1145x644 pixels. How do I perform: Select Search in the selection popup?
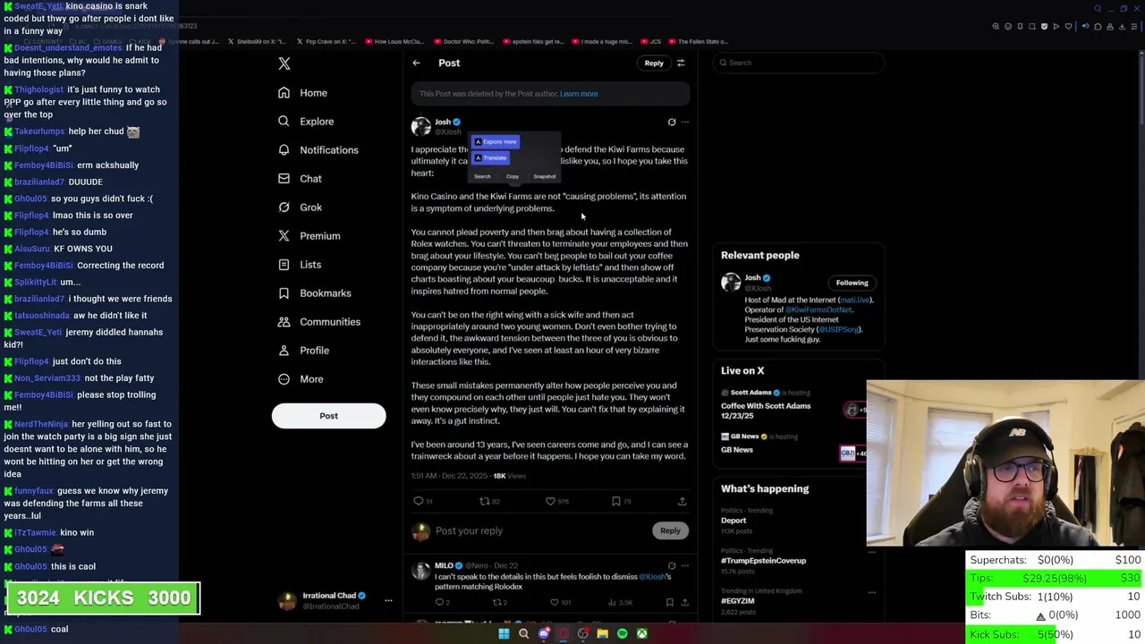[x=482, y=176]
